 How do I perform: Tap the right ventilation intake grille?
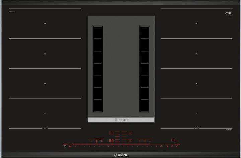(x=144, y=69)
